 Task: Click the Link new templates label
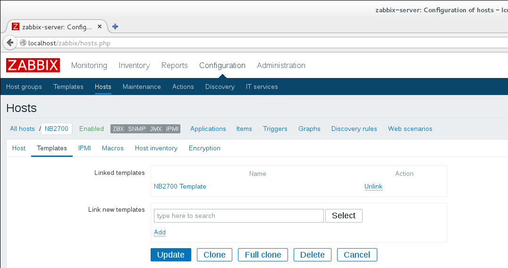116,209
